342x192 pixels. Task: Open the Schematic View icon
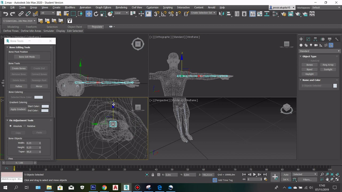tap(267, 14)
